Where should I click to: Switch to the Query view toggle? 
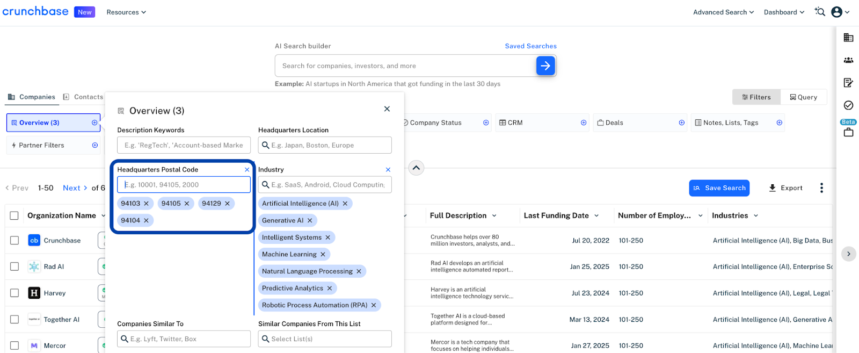pyautogui.click(x=804, y=97)
